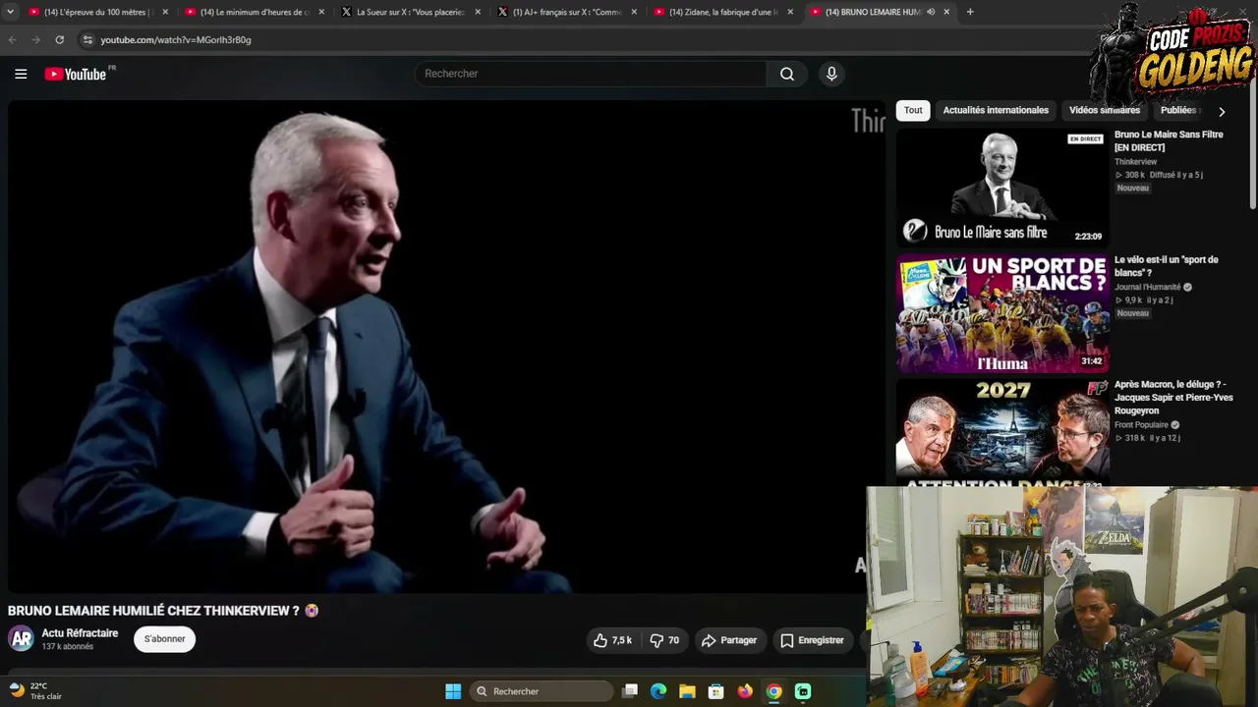Open 'Bruno Le Maire sans filtre' thumbnail
Viewport: 1258px width, 707px height.
(x=1001, y=187)
